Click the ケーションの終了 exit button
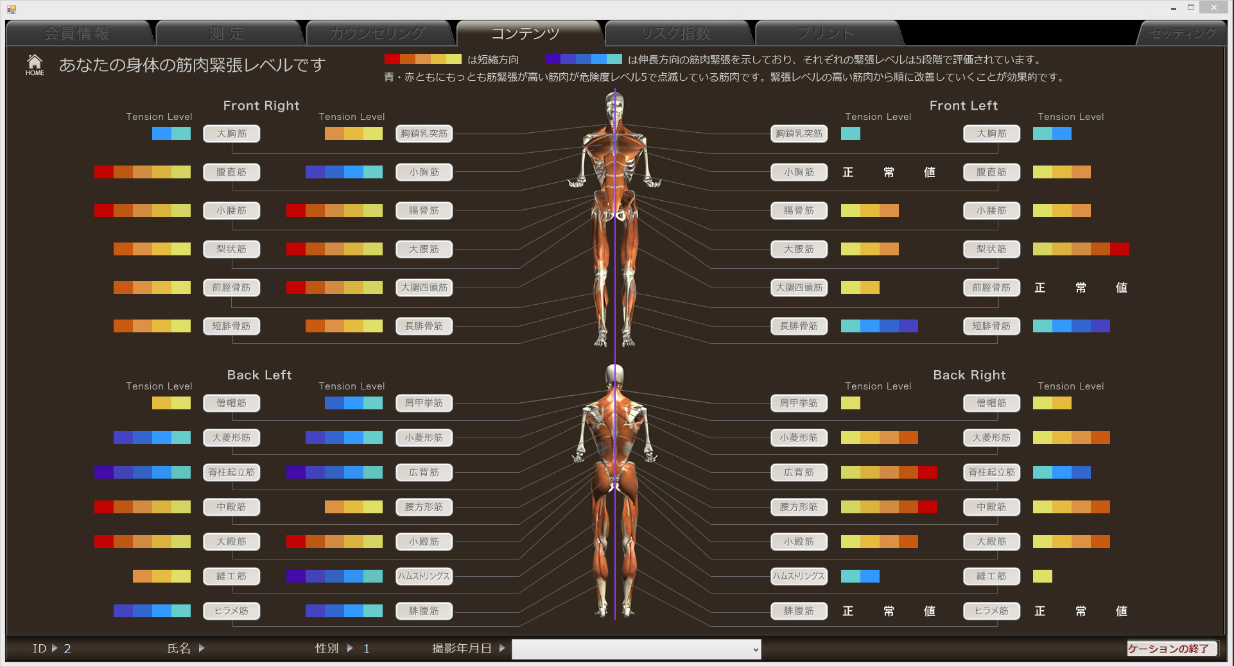Image resolution: width=1234 pixels, height=666 pixels. pos(1171,649)
